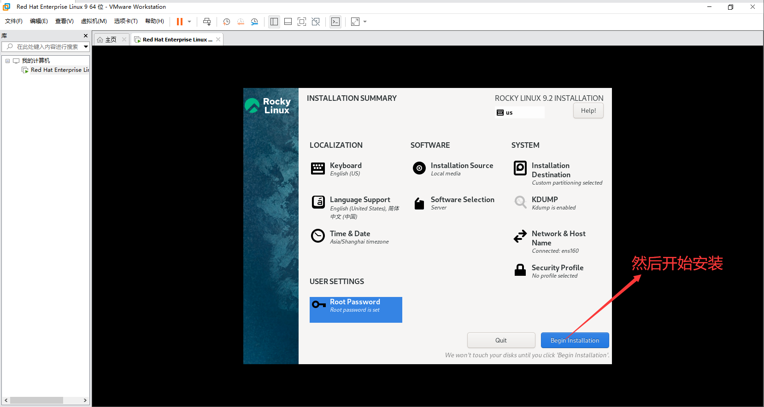Click the Help! button
The width and height of the screenshot is (764, 407).
pos(588,110)
